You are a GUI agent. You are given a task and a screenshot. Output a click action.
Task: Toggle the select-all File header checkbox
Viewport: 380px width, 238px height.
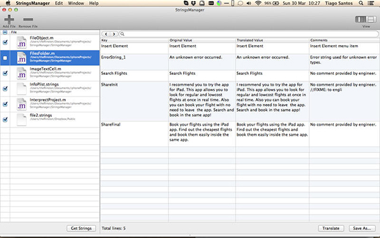click(x=5, y=32)
